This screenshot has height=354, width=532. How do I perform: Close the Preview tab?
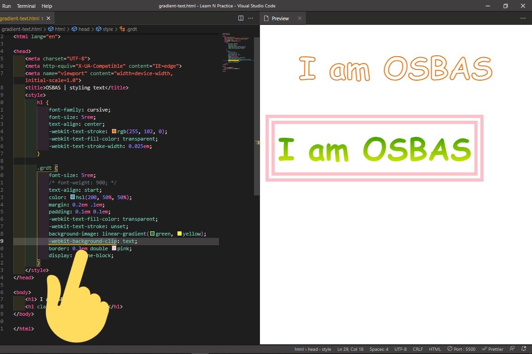coord(300,18)
